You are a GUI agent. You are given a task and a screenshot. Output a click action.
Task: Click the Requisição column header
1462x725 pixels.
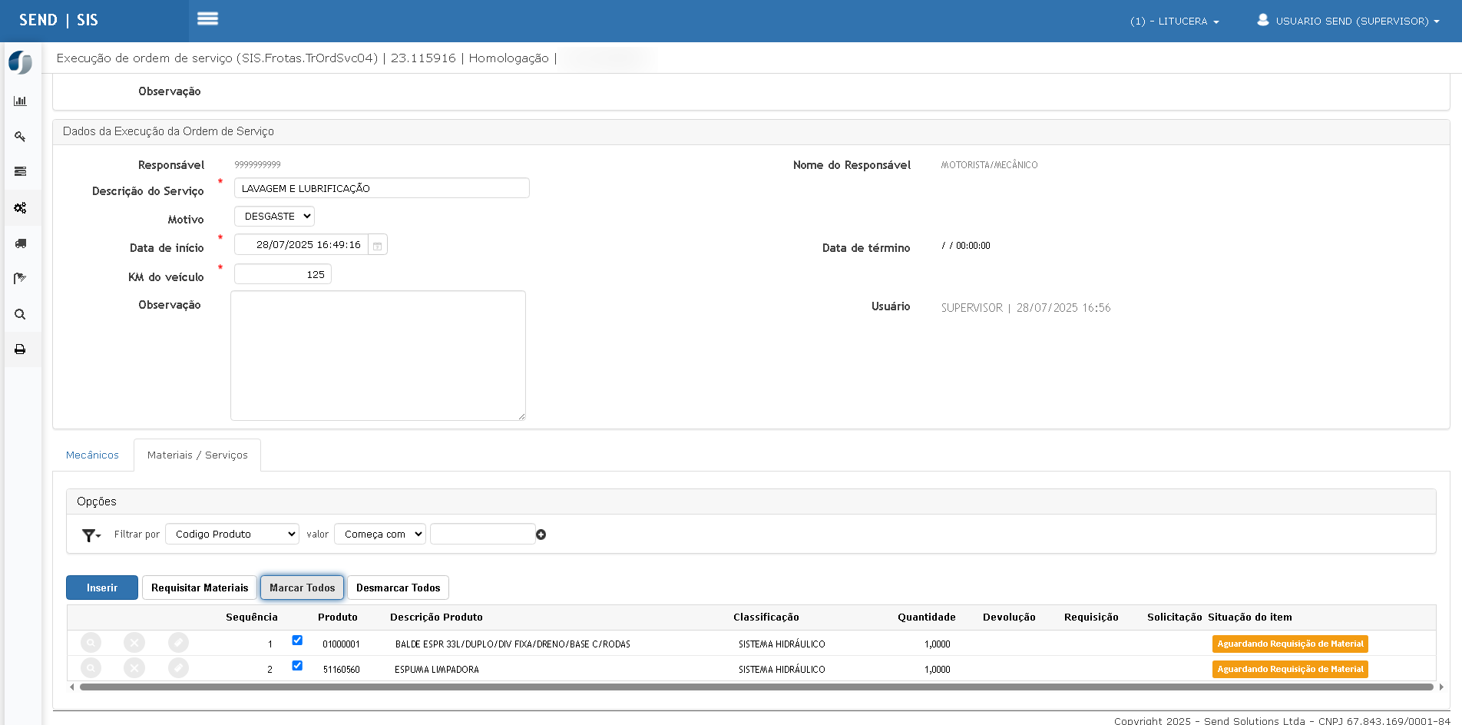(x=1091, y=617)
